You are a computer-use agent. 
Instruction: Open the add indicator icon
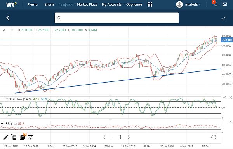(23, 137)
